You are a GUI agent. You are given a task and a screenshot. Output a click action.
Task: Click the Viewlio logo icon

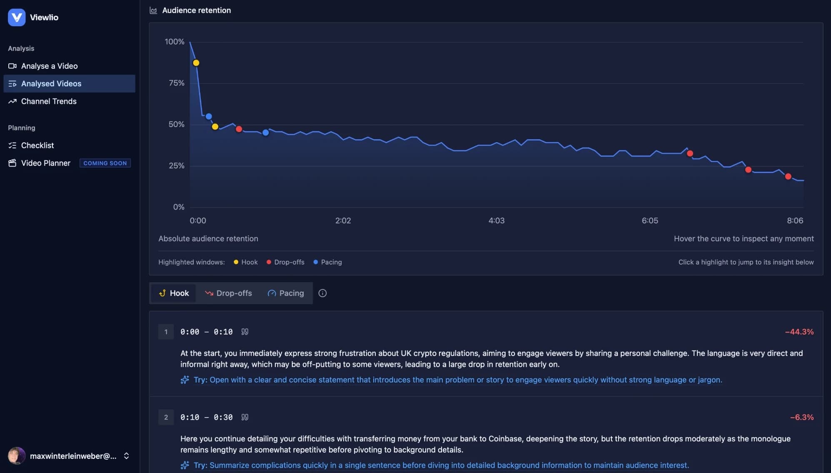click(17, 17)
